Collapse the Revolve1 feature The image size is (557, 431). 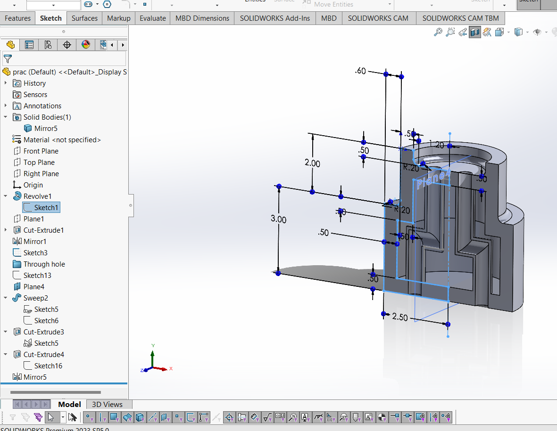(x=5, y=196)
